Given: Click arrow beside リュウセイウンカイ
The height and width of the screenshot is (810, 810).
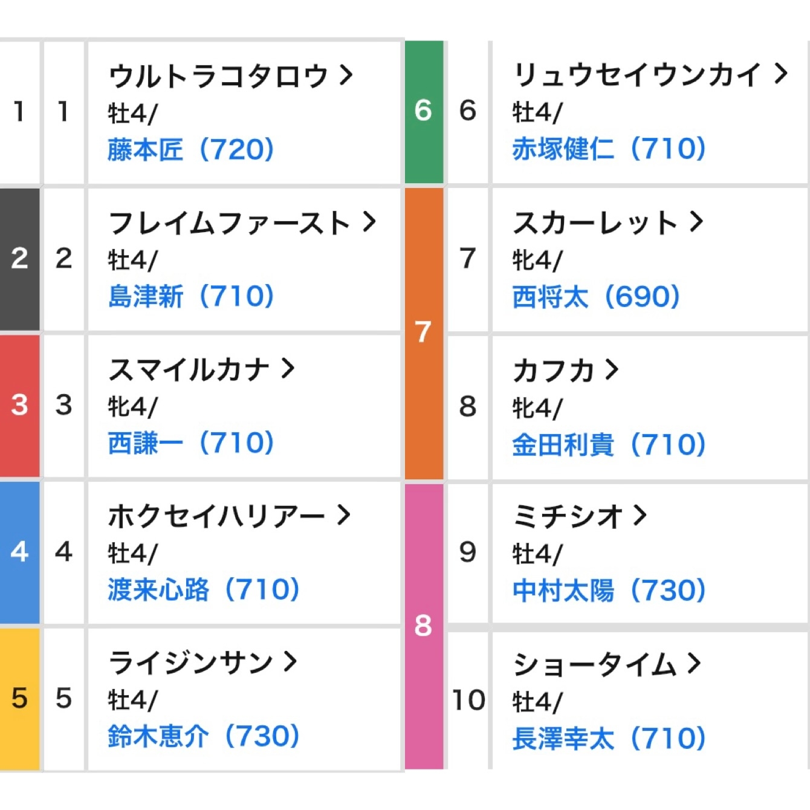Looking at the screenshot, I should 781,74.
